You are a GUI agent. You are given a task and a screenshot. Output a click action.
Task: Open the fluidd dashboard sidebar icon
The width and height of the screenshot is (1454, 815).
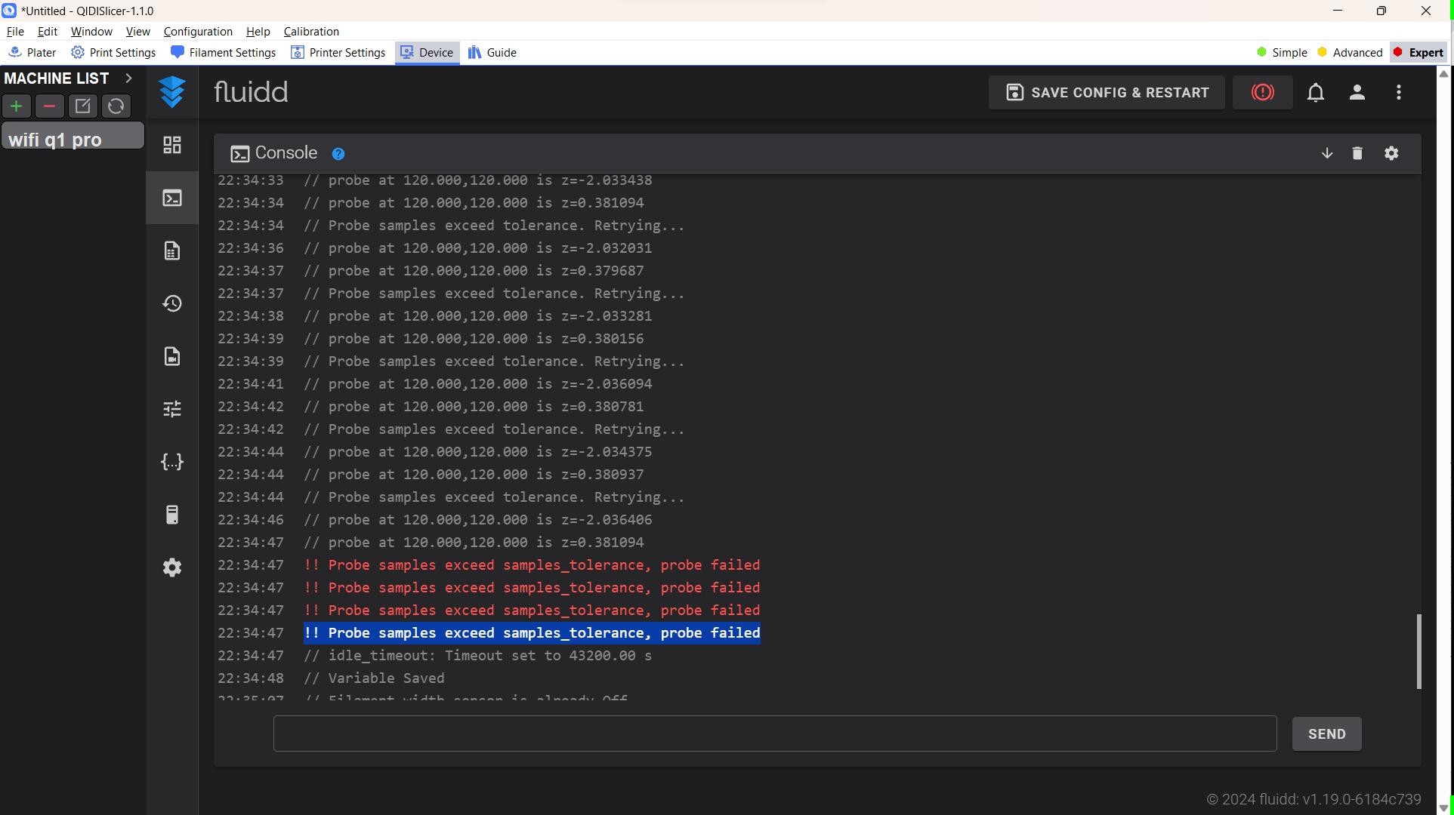[x=172, y=145]
